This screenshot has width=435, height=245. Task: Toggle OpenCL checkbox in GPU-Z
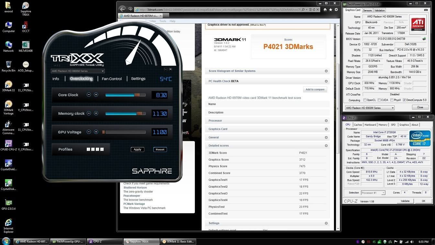[x=365, y=100]
